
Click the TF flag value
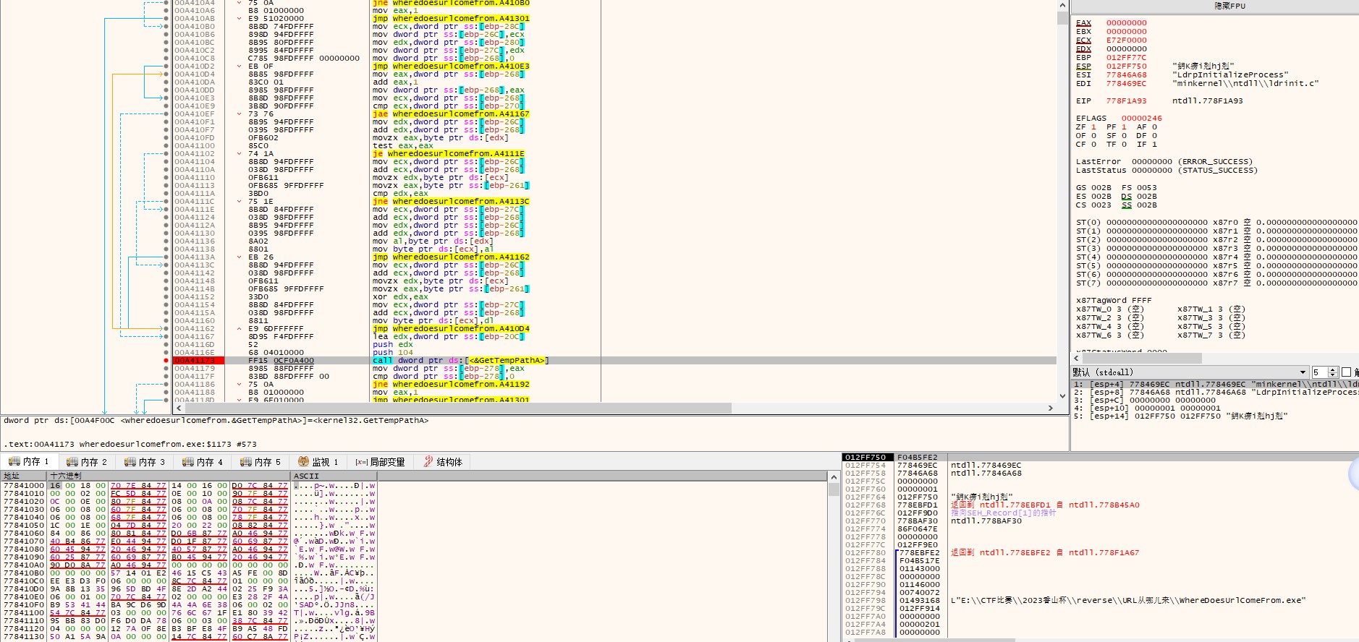point(1124,145)
